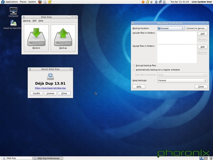Click the date and time clock
Screen dimensions: 213x160
(180, 2)
